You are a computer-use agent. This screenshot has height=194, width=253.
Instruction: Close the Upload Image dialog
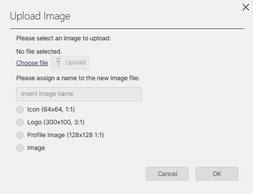pyautogui.click(x=245, y=7)
